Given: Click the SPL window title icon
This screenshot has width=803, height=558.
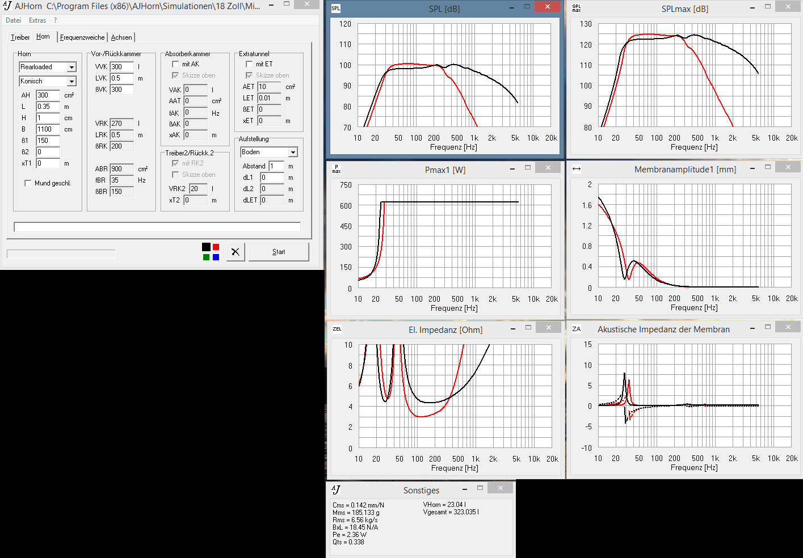Looking at the screenshot, I should tap(336, 9).
